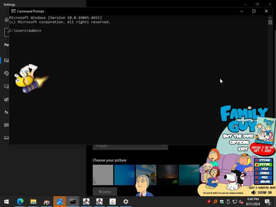Switch to Settings gear on taskbar
The height and width of the screenshot is (207, 276).
point(126,202)
